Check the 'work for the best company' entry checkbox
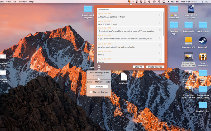211x131 pixels. 160,38
